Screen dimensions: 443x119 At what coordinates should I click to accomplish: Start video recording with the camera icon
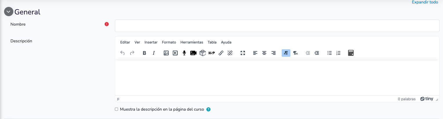(194, 53)
